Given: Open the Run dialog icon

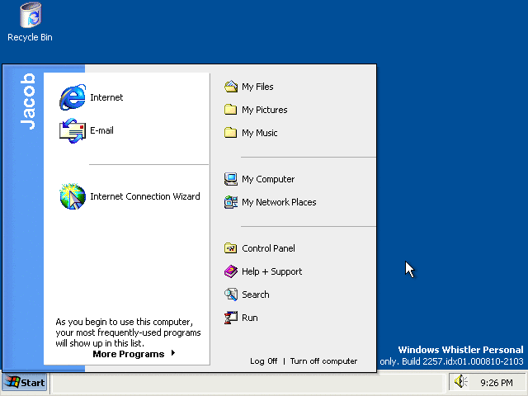Looking at the screenshot, I should tap(231, 318).
